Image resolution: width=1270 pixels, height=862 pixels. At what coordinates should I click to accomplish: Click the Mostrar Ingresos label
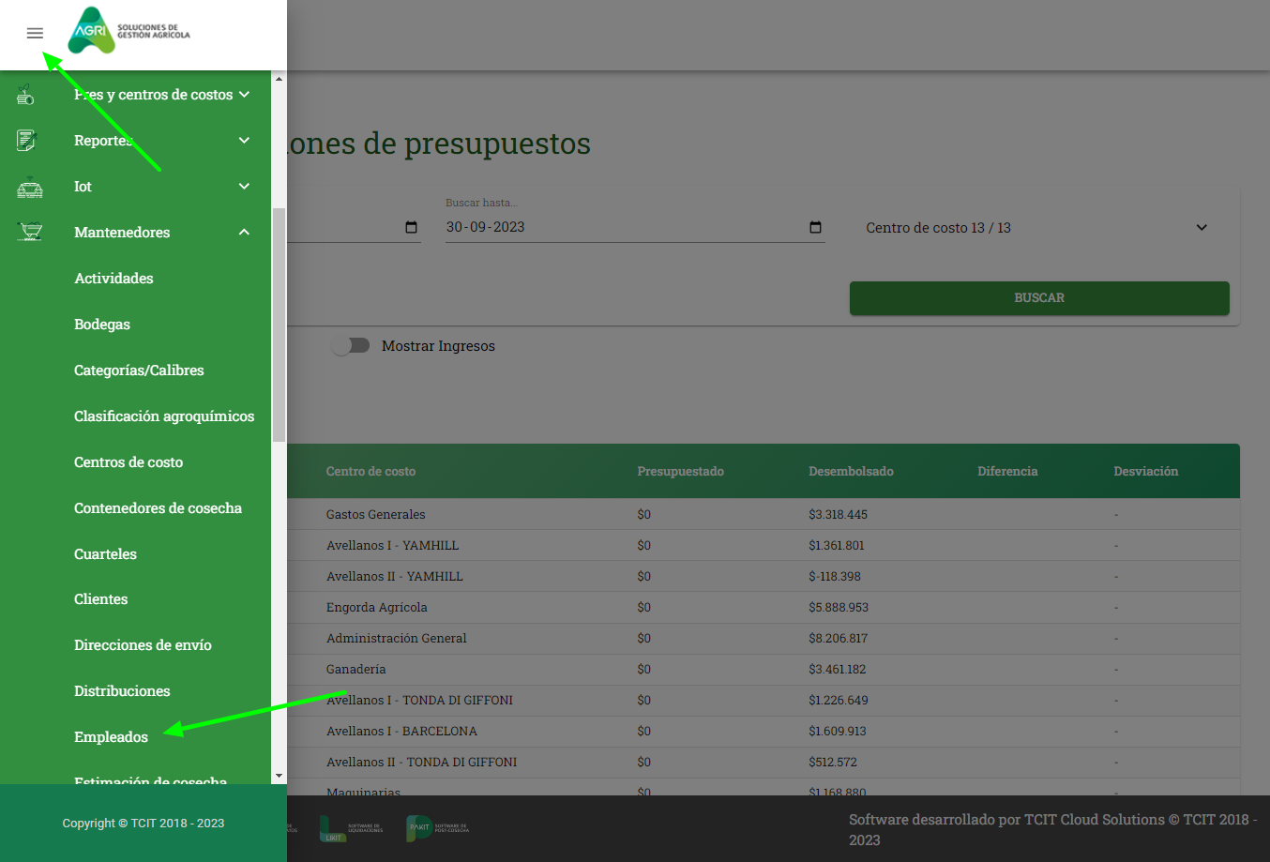438,346
